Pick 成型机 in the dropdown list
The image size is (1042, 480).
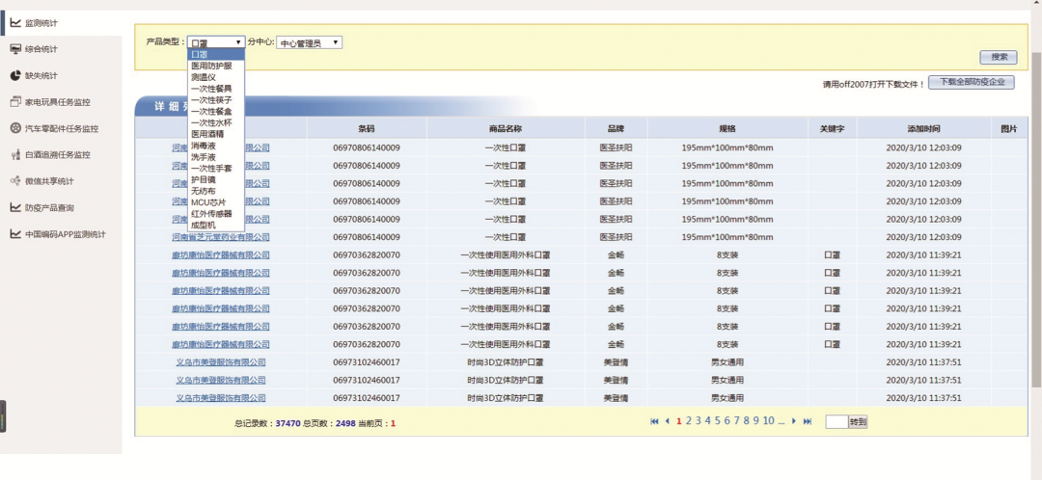(216, 225)
